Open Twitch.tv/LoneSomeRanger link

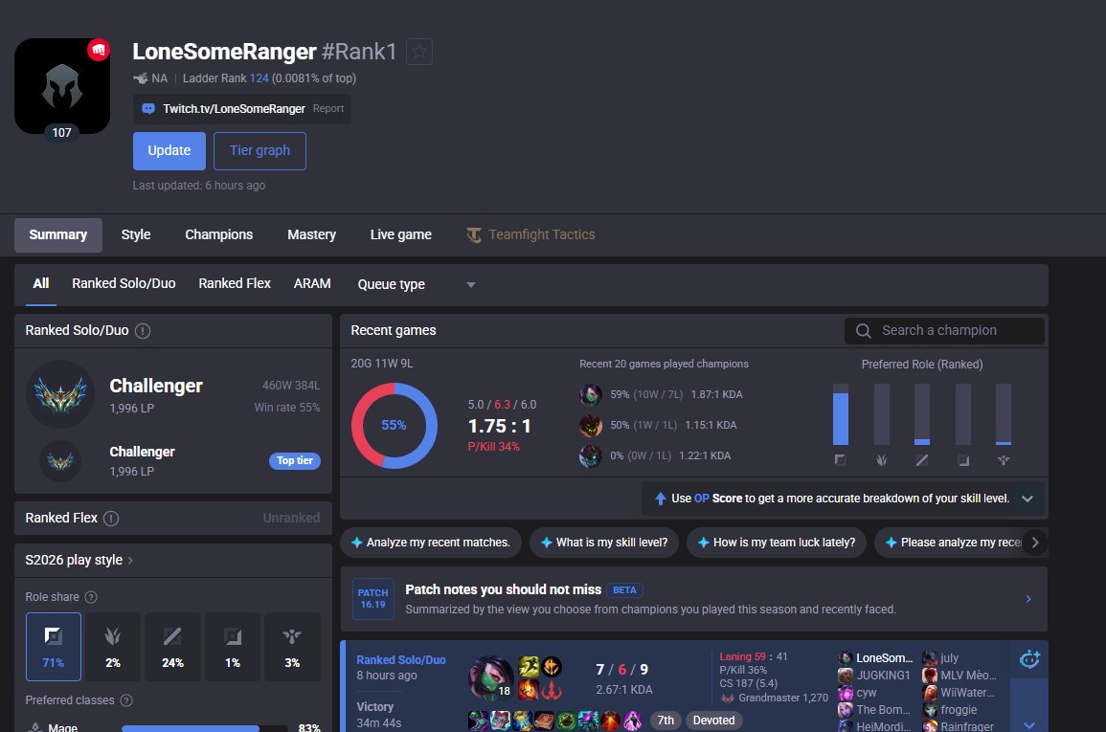(234, 108)
